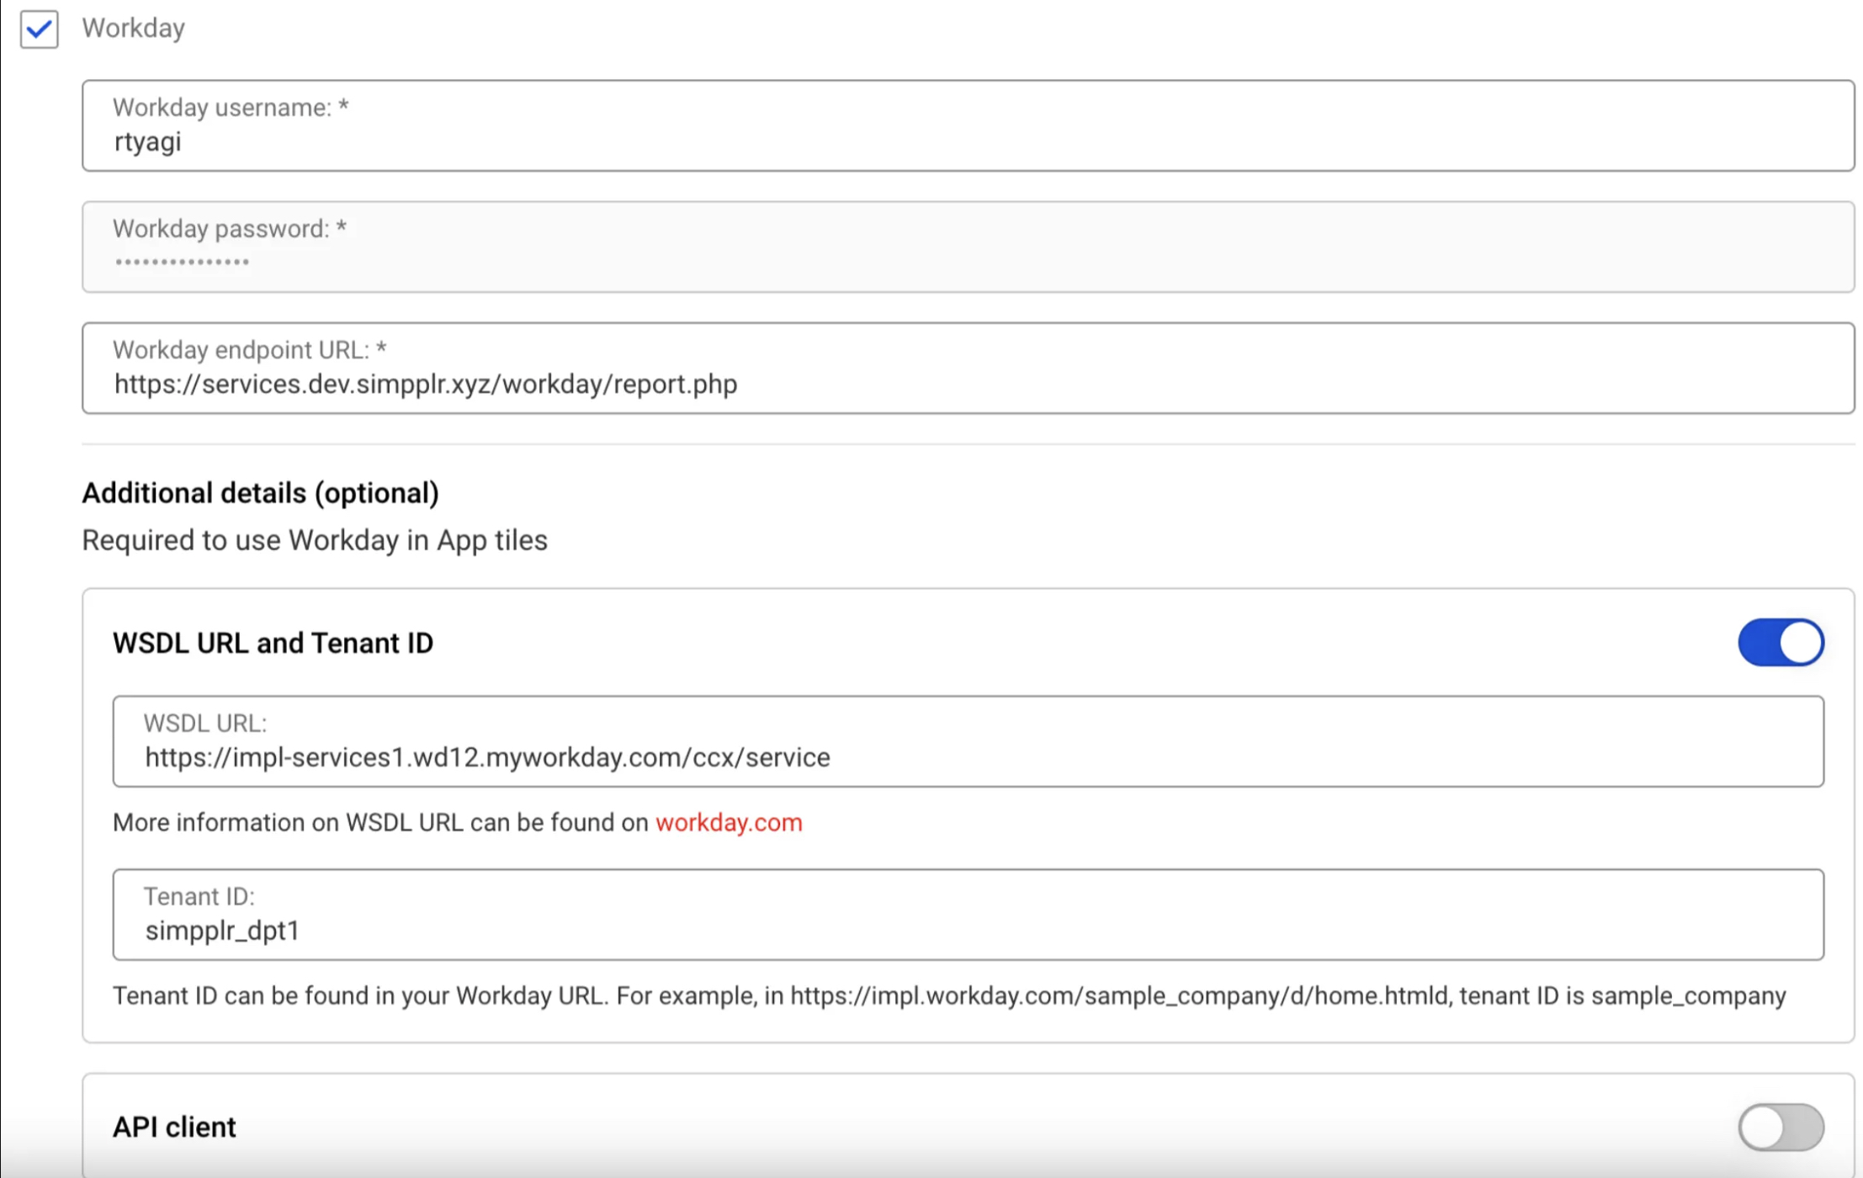Viewport: 1863px width, 1178px height.
Task: Click the Workday label beside the checkbox
Action: tap(133, 28)
